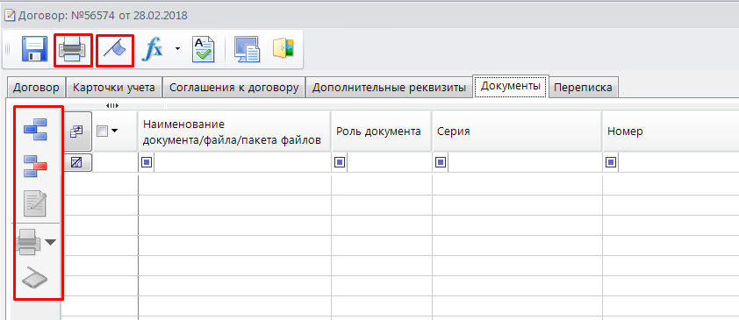Viewport: 739px width, 320px height.
Task: Open the Дополнительные реквизиты tab
Action: pyautogui.click(x=390, y=88)
